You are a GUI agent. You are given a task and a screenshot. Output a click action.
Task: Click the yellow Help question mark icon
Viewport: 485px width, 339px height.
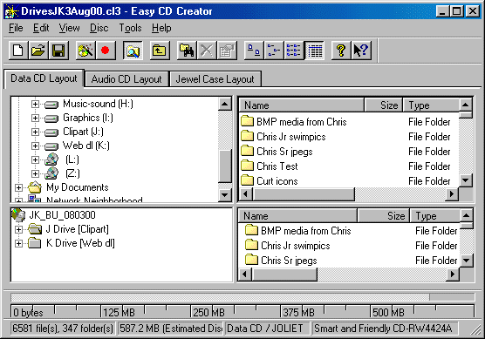pos(341,51)
